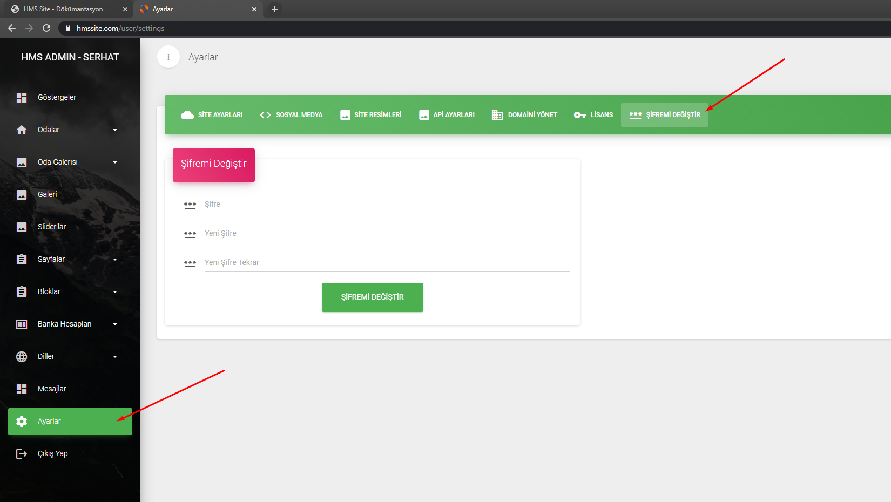Focus the Yeni Şifre Tekrar field

coord(387,262)
